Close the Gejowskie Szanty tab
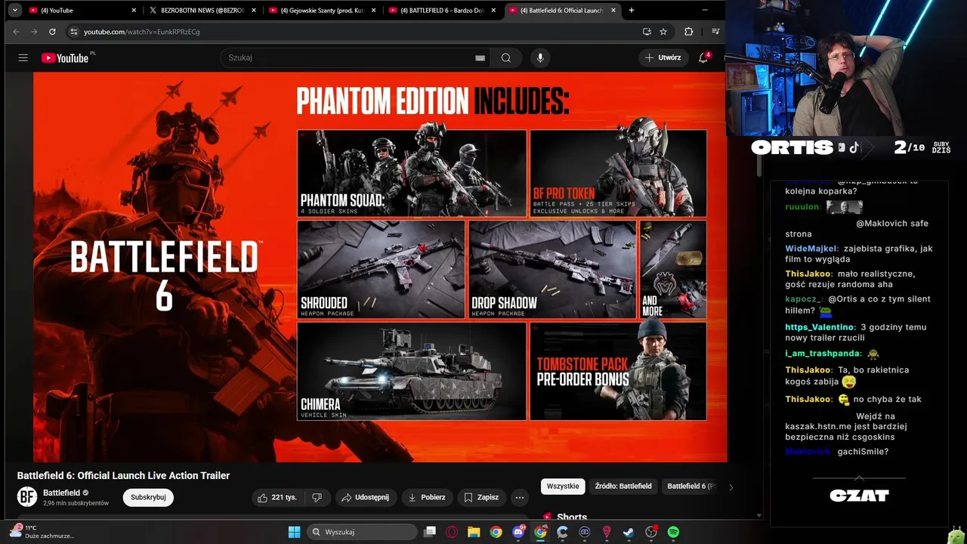The height and width of the screenshot is (544, 967). (373, 11)
